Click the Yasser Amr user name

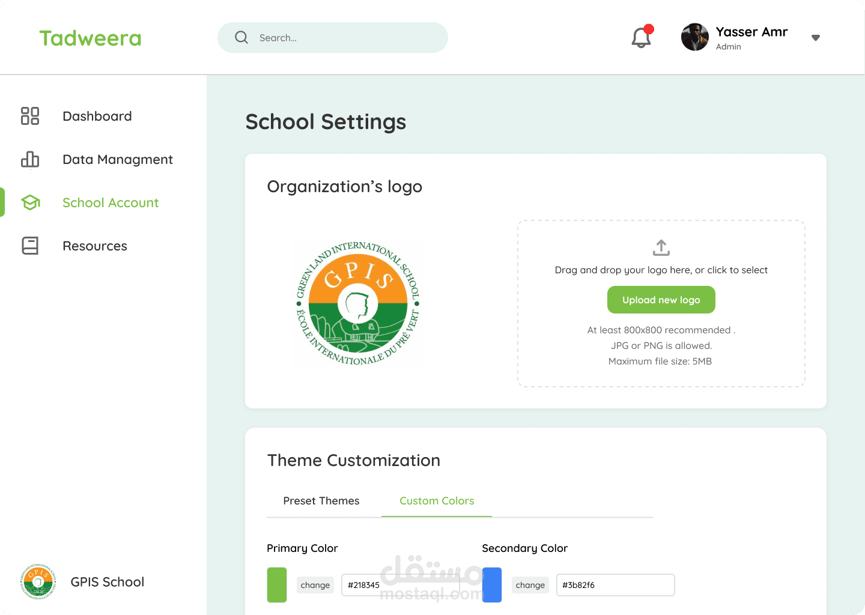pos(751,32)
